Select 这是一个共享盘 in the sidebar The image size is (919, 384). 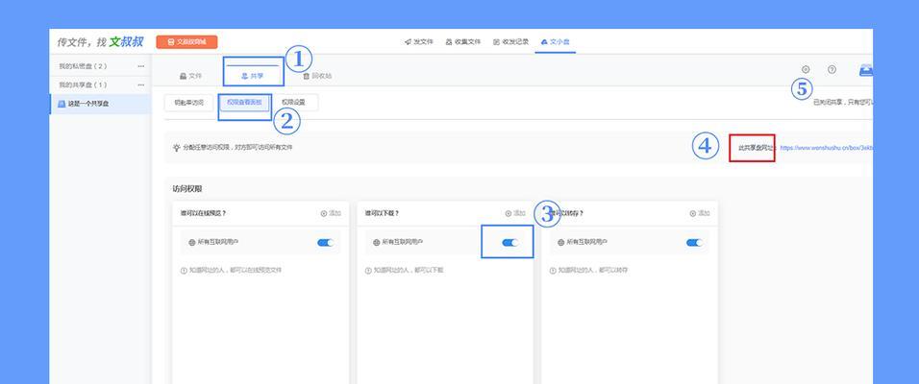(101, 105)
